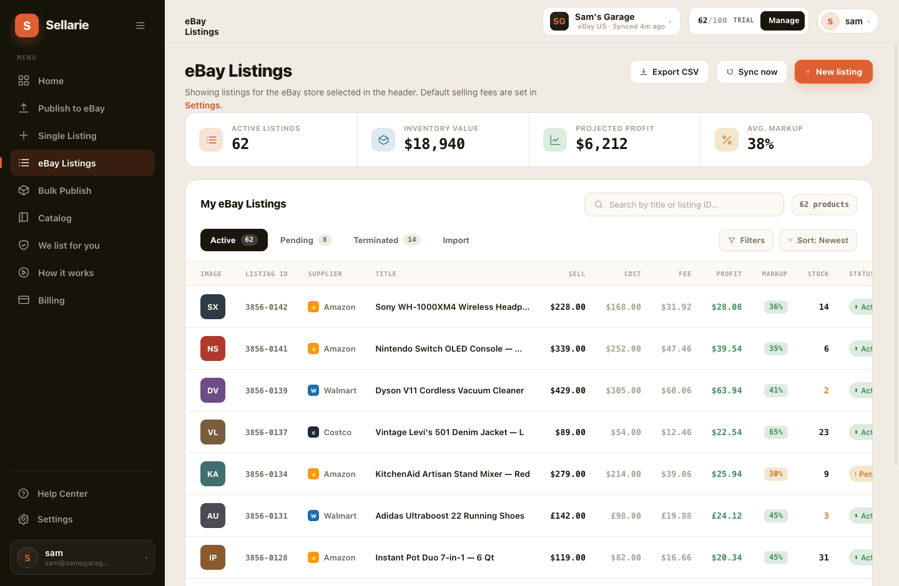Click the DV product thumbnail
The height and width of the screenshot is (586, 899).
[213, 390]
